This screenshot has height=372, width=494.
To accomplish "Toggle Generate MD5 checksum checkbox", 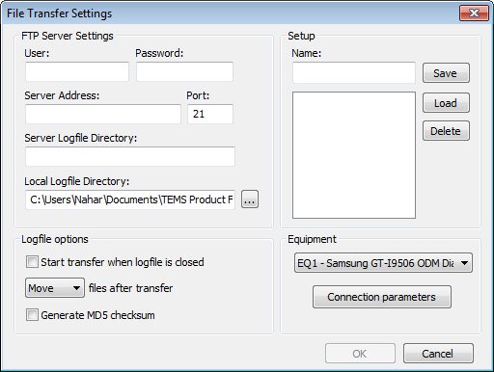I will point(32,315).
